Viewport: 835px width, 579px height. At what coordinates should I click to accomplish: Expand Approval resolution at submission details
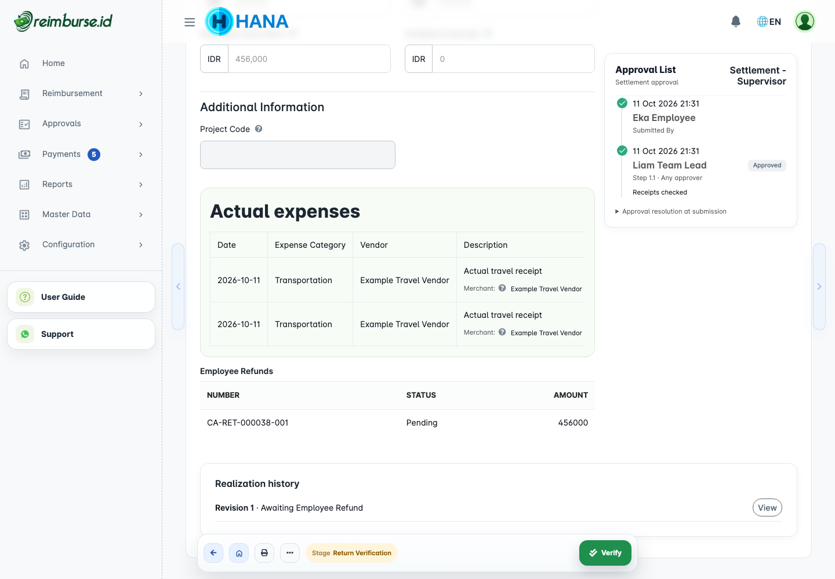[671, 211]
